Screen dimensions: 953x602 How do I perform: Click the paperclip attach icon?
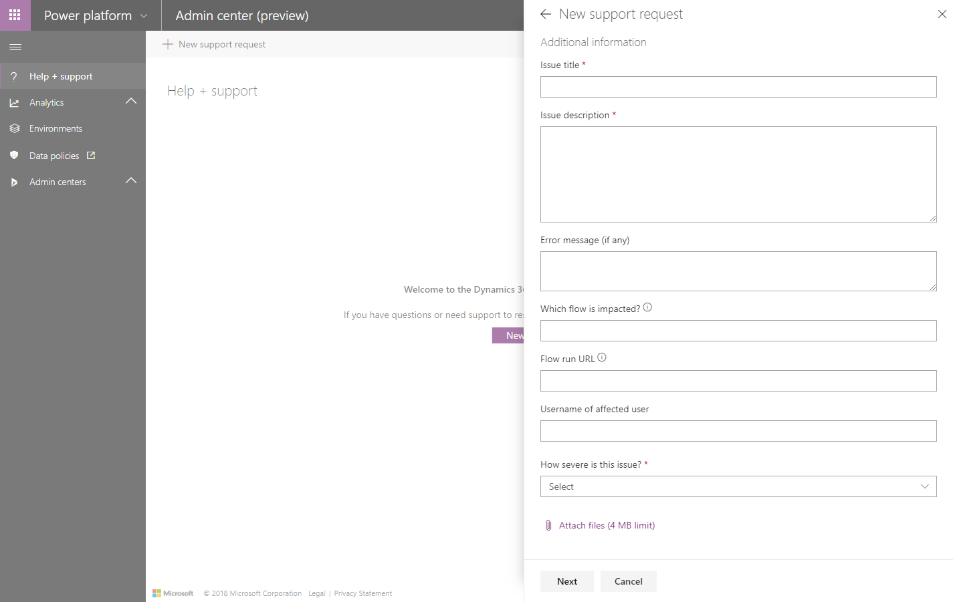[x=548, y=525]
